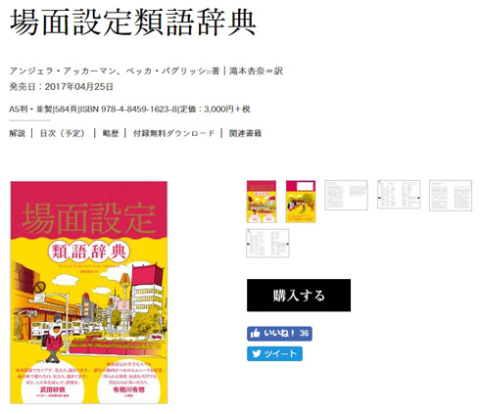Click the like count 36
Image resolution: width=480 pixels, height=414 pixels.
[x=304, y=334]
